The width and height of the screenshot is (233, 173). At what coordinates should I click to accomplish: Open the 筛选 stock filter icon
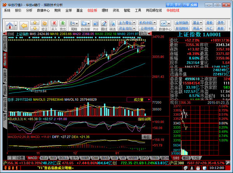tap(112, 25)
